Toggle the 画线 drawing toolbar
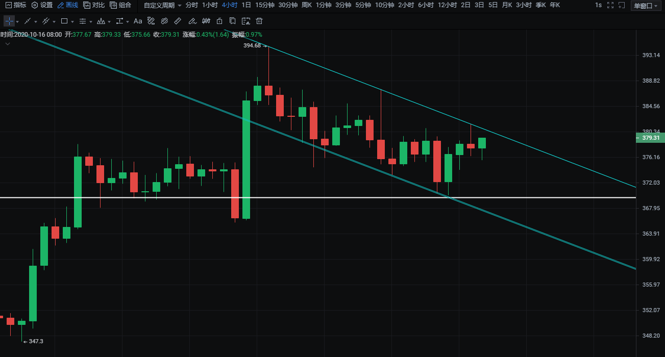This screenshot has width=665, height=357. (x=68, y=5)
